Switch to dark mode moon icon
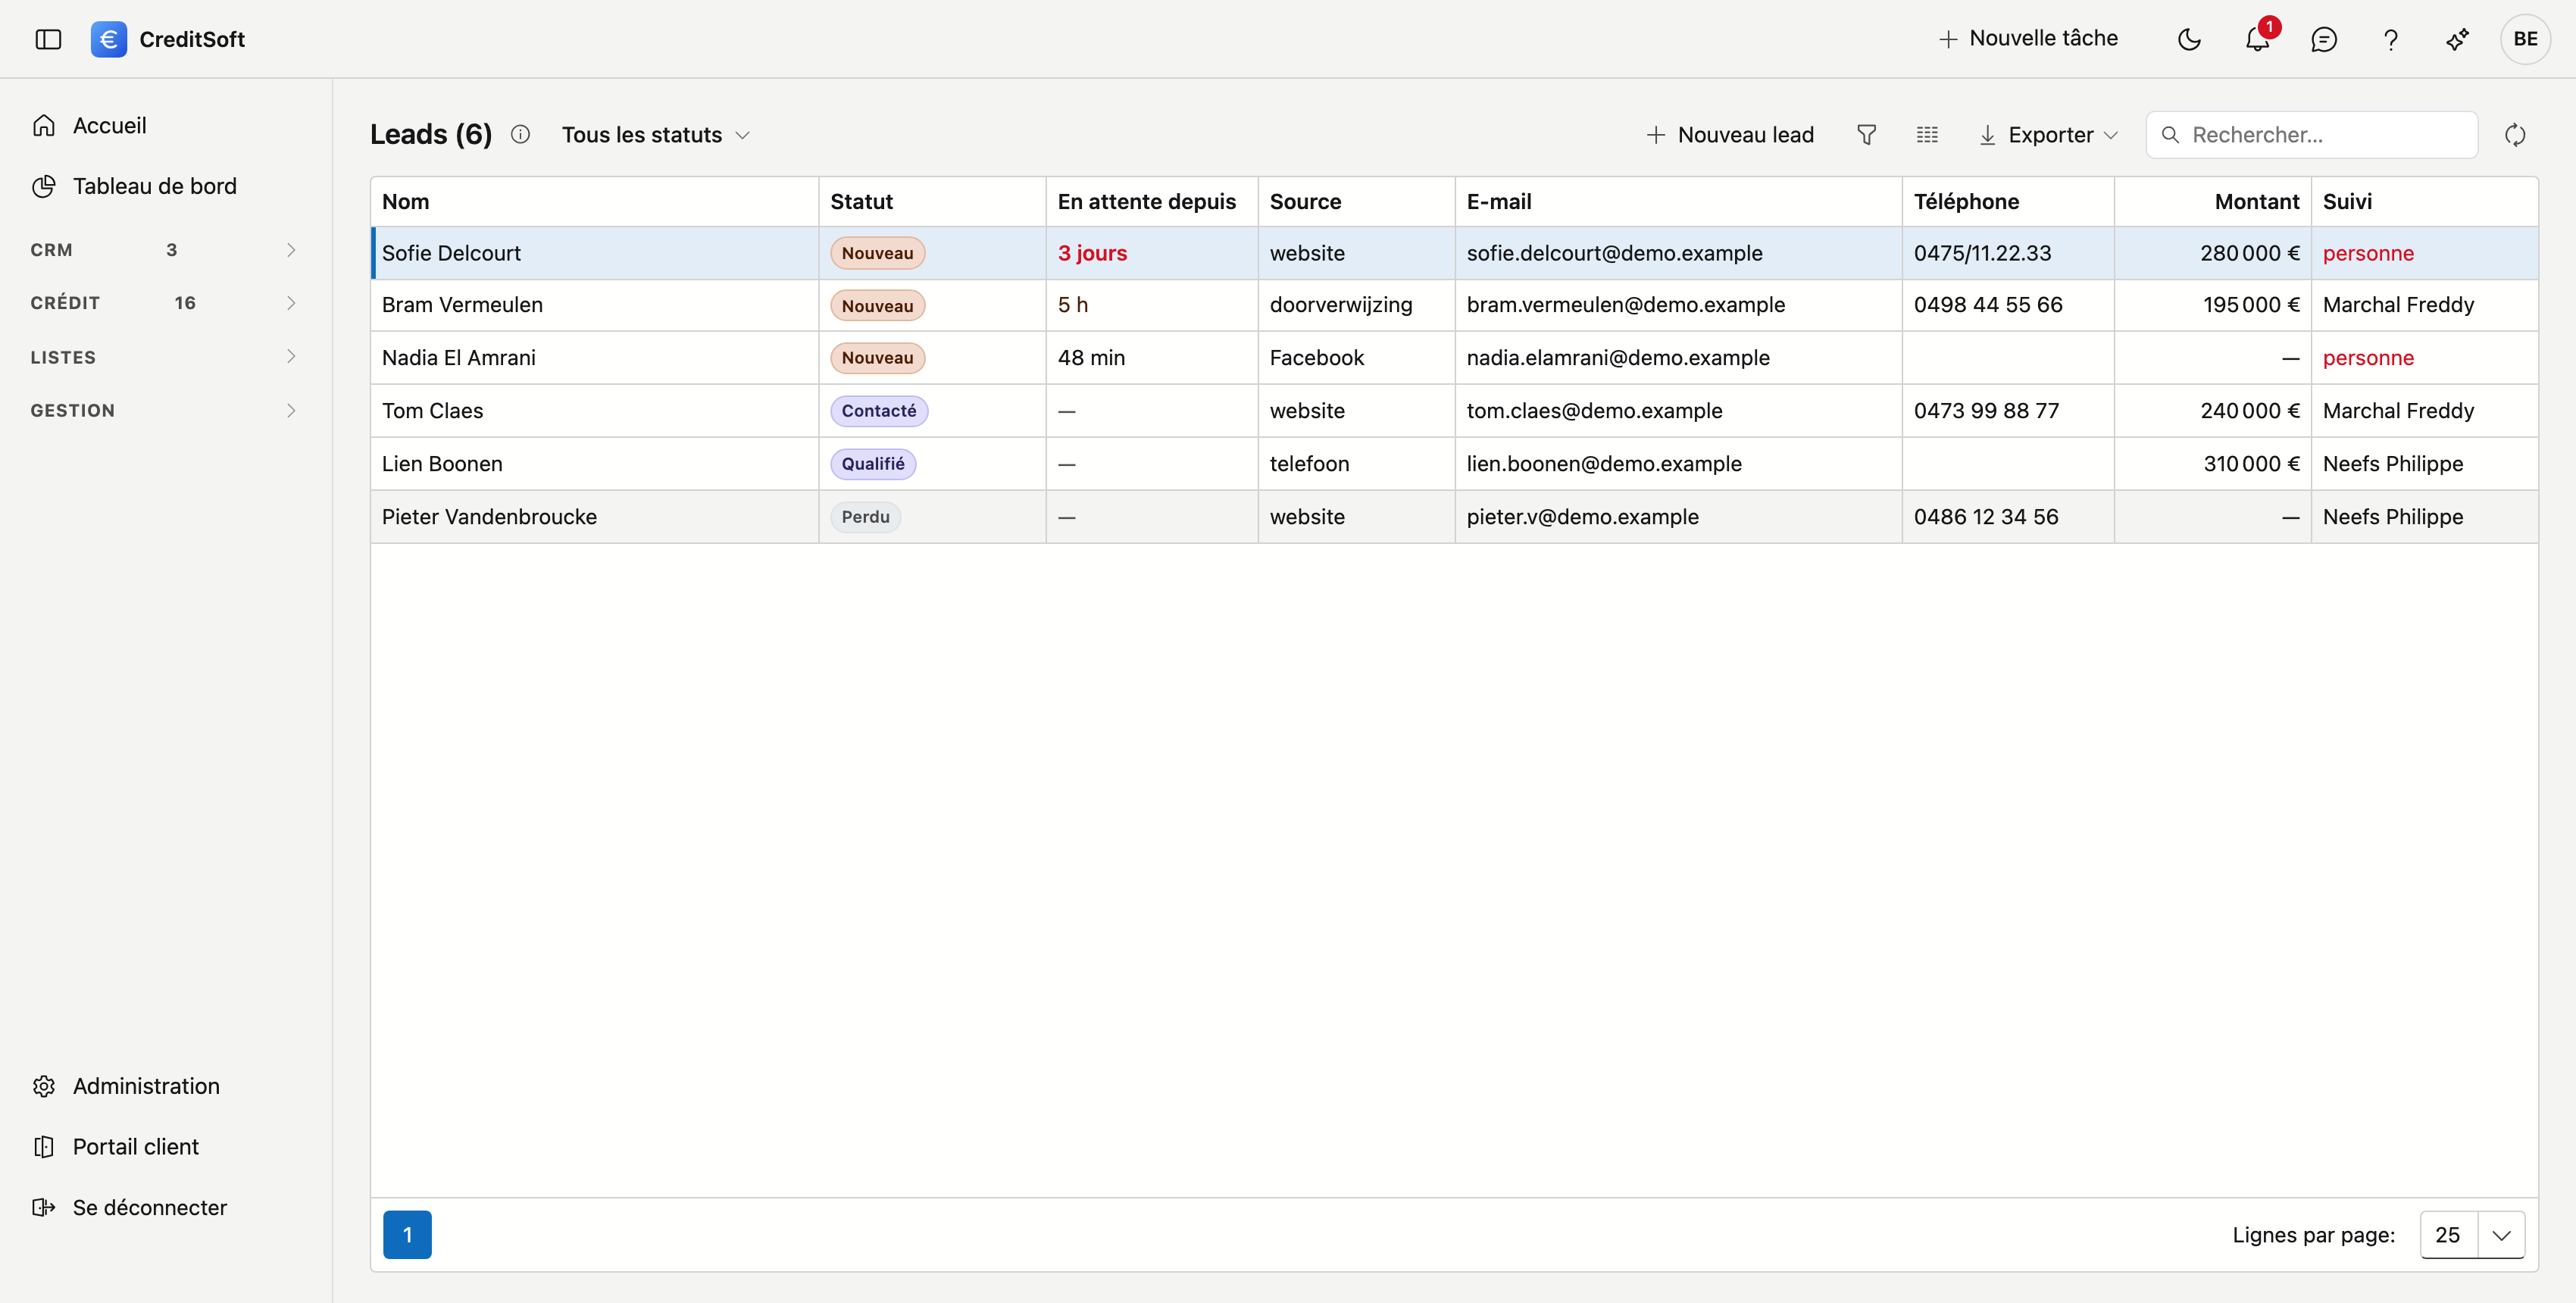 [2189, 39]
